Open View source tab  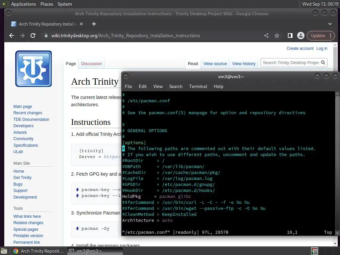pos(215,64)
